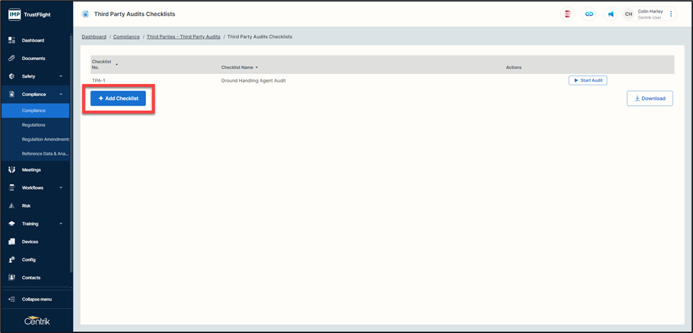This screenshot has height=333, width=693.
Task: Open the Risk triangle icon
Action: pos(12,206)
